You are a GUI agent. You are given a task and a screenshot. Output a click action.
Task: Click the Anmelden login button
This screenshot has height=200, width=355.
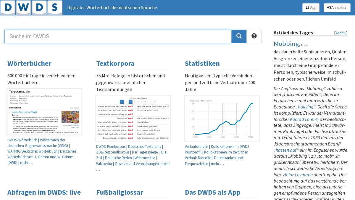coord(337,8)
